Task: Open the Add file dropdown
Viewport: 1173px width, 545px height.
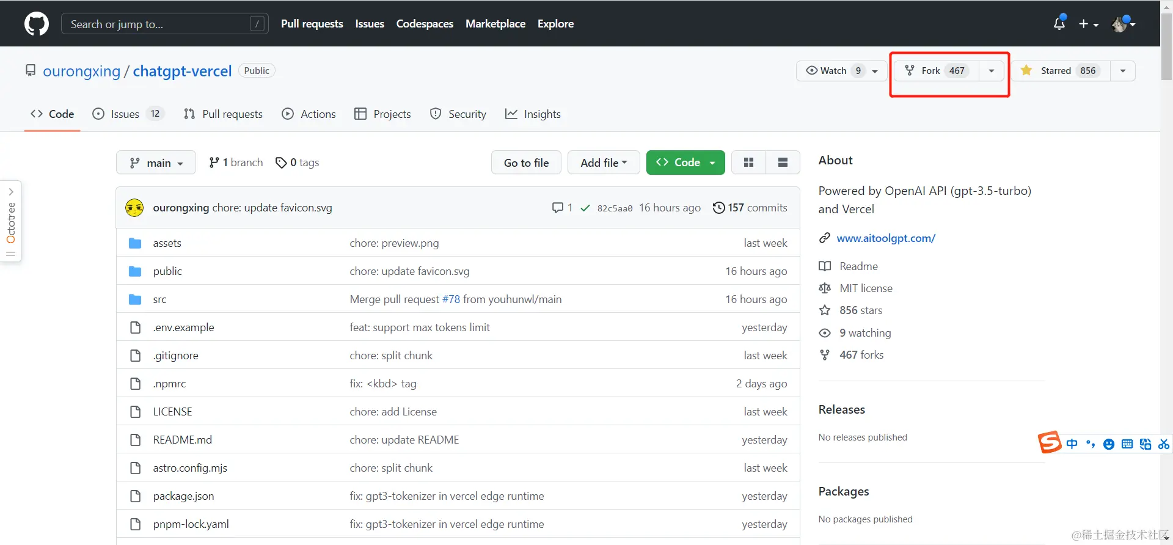Action: click(x=604, y=163)
